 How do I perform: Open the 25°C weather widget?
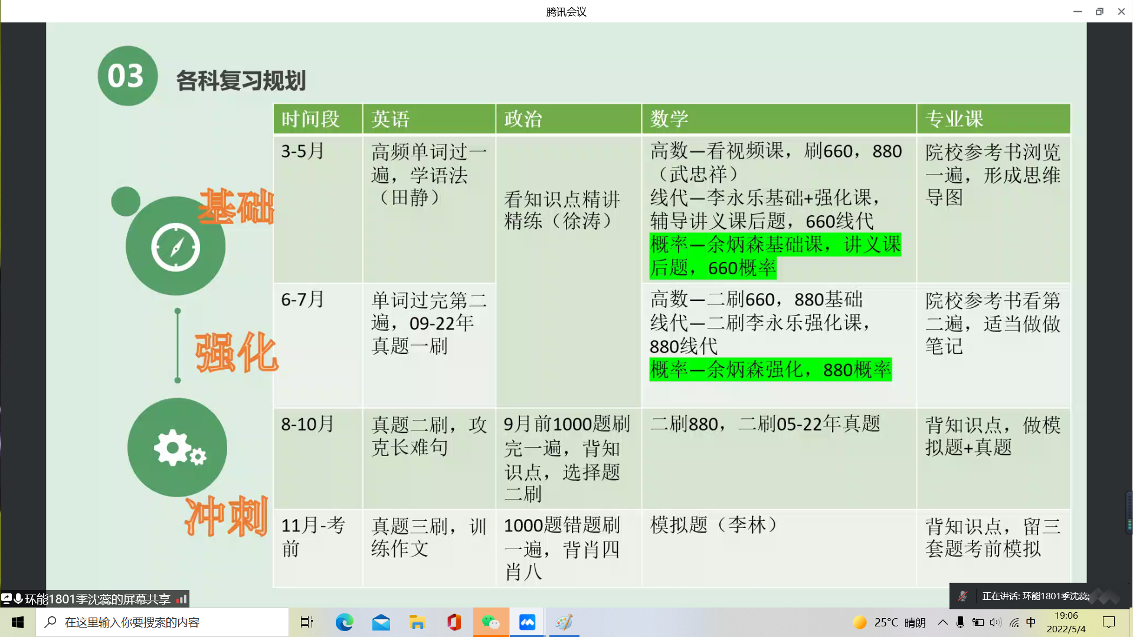click(889, 622)
